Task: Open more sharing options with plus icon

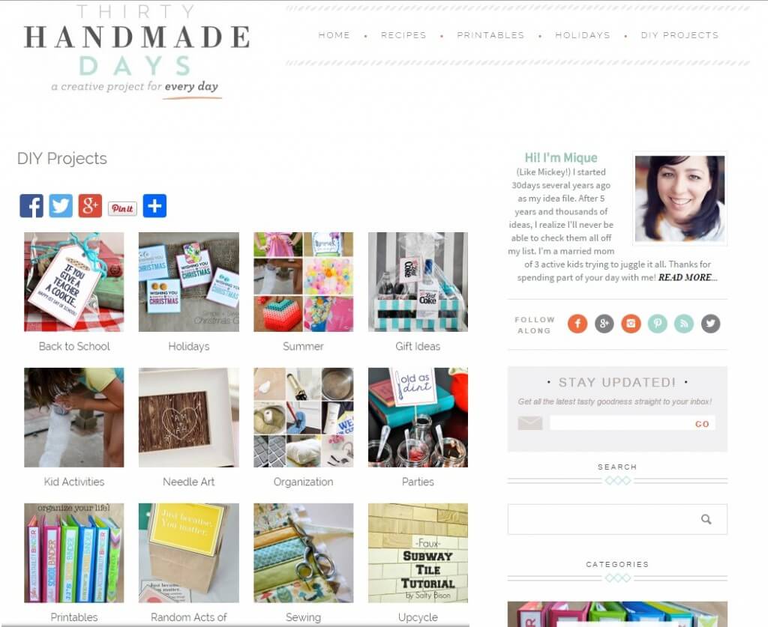Action: 154,205
